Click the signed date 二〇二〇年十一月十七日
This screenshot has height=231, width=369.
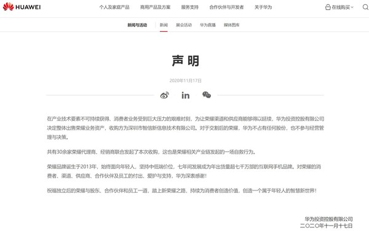pos(326,226)
